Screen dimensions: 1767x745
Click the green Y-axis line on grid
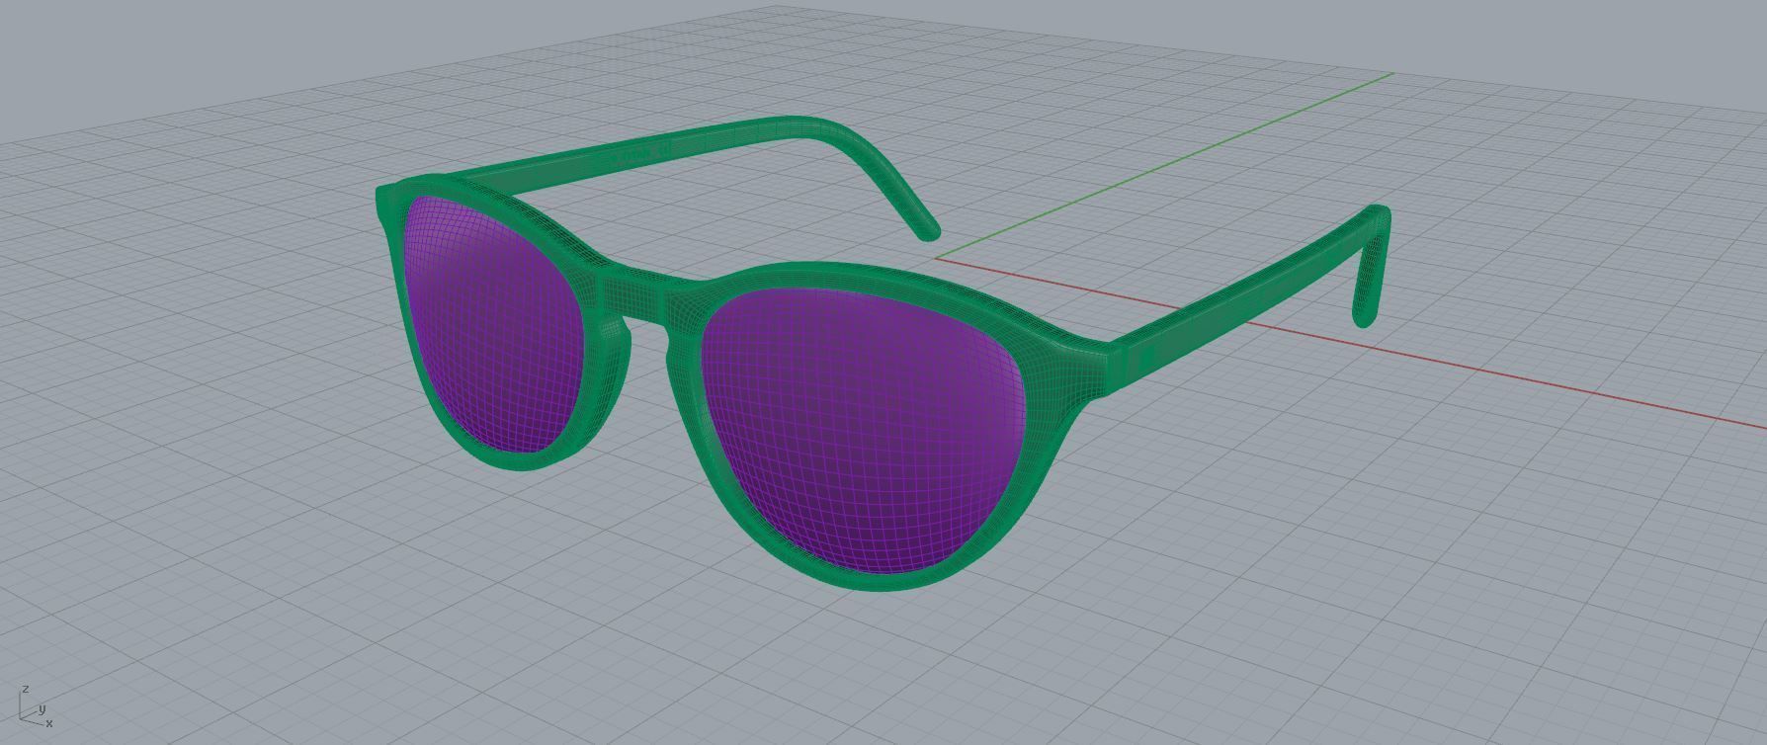(1166, 165)
